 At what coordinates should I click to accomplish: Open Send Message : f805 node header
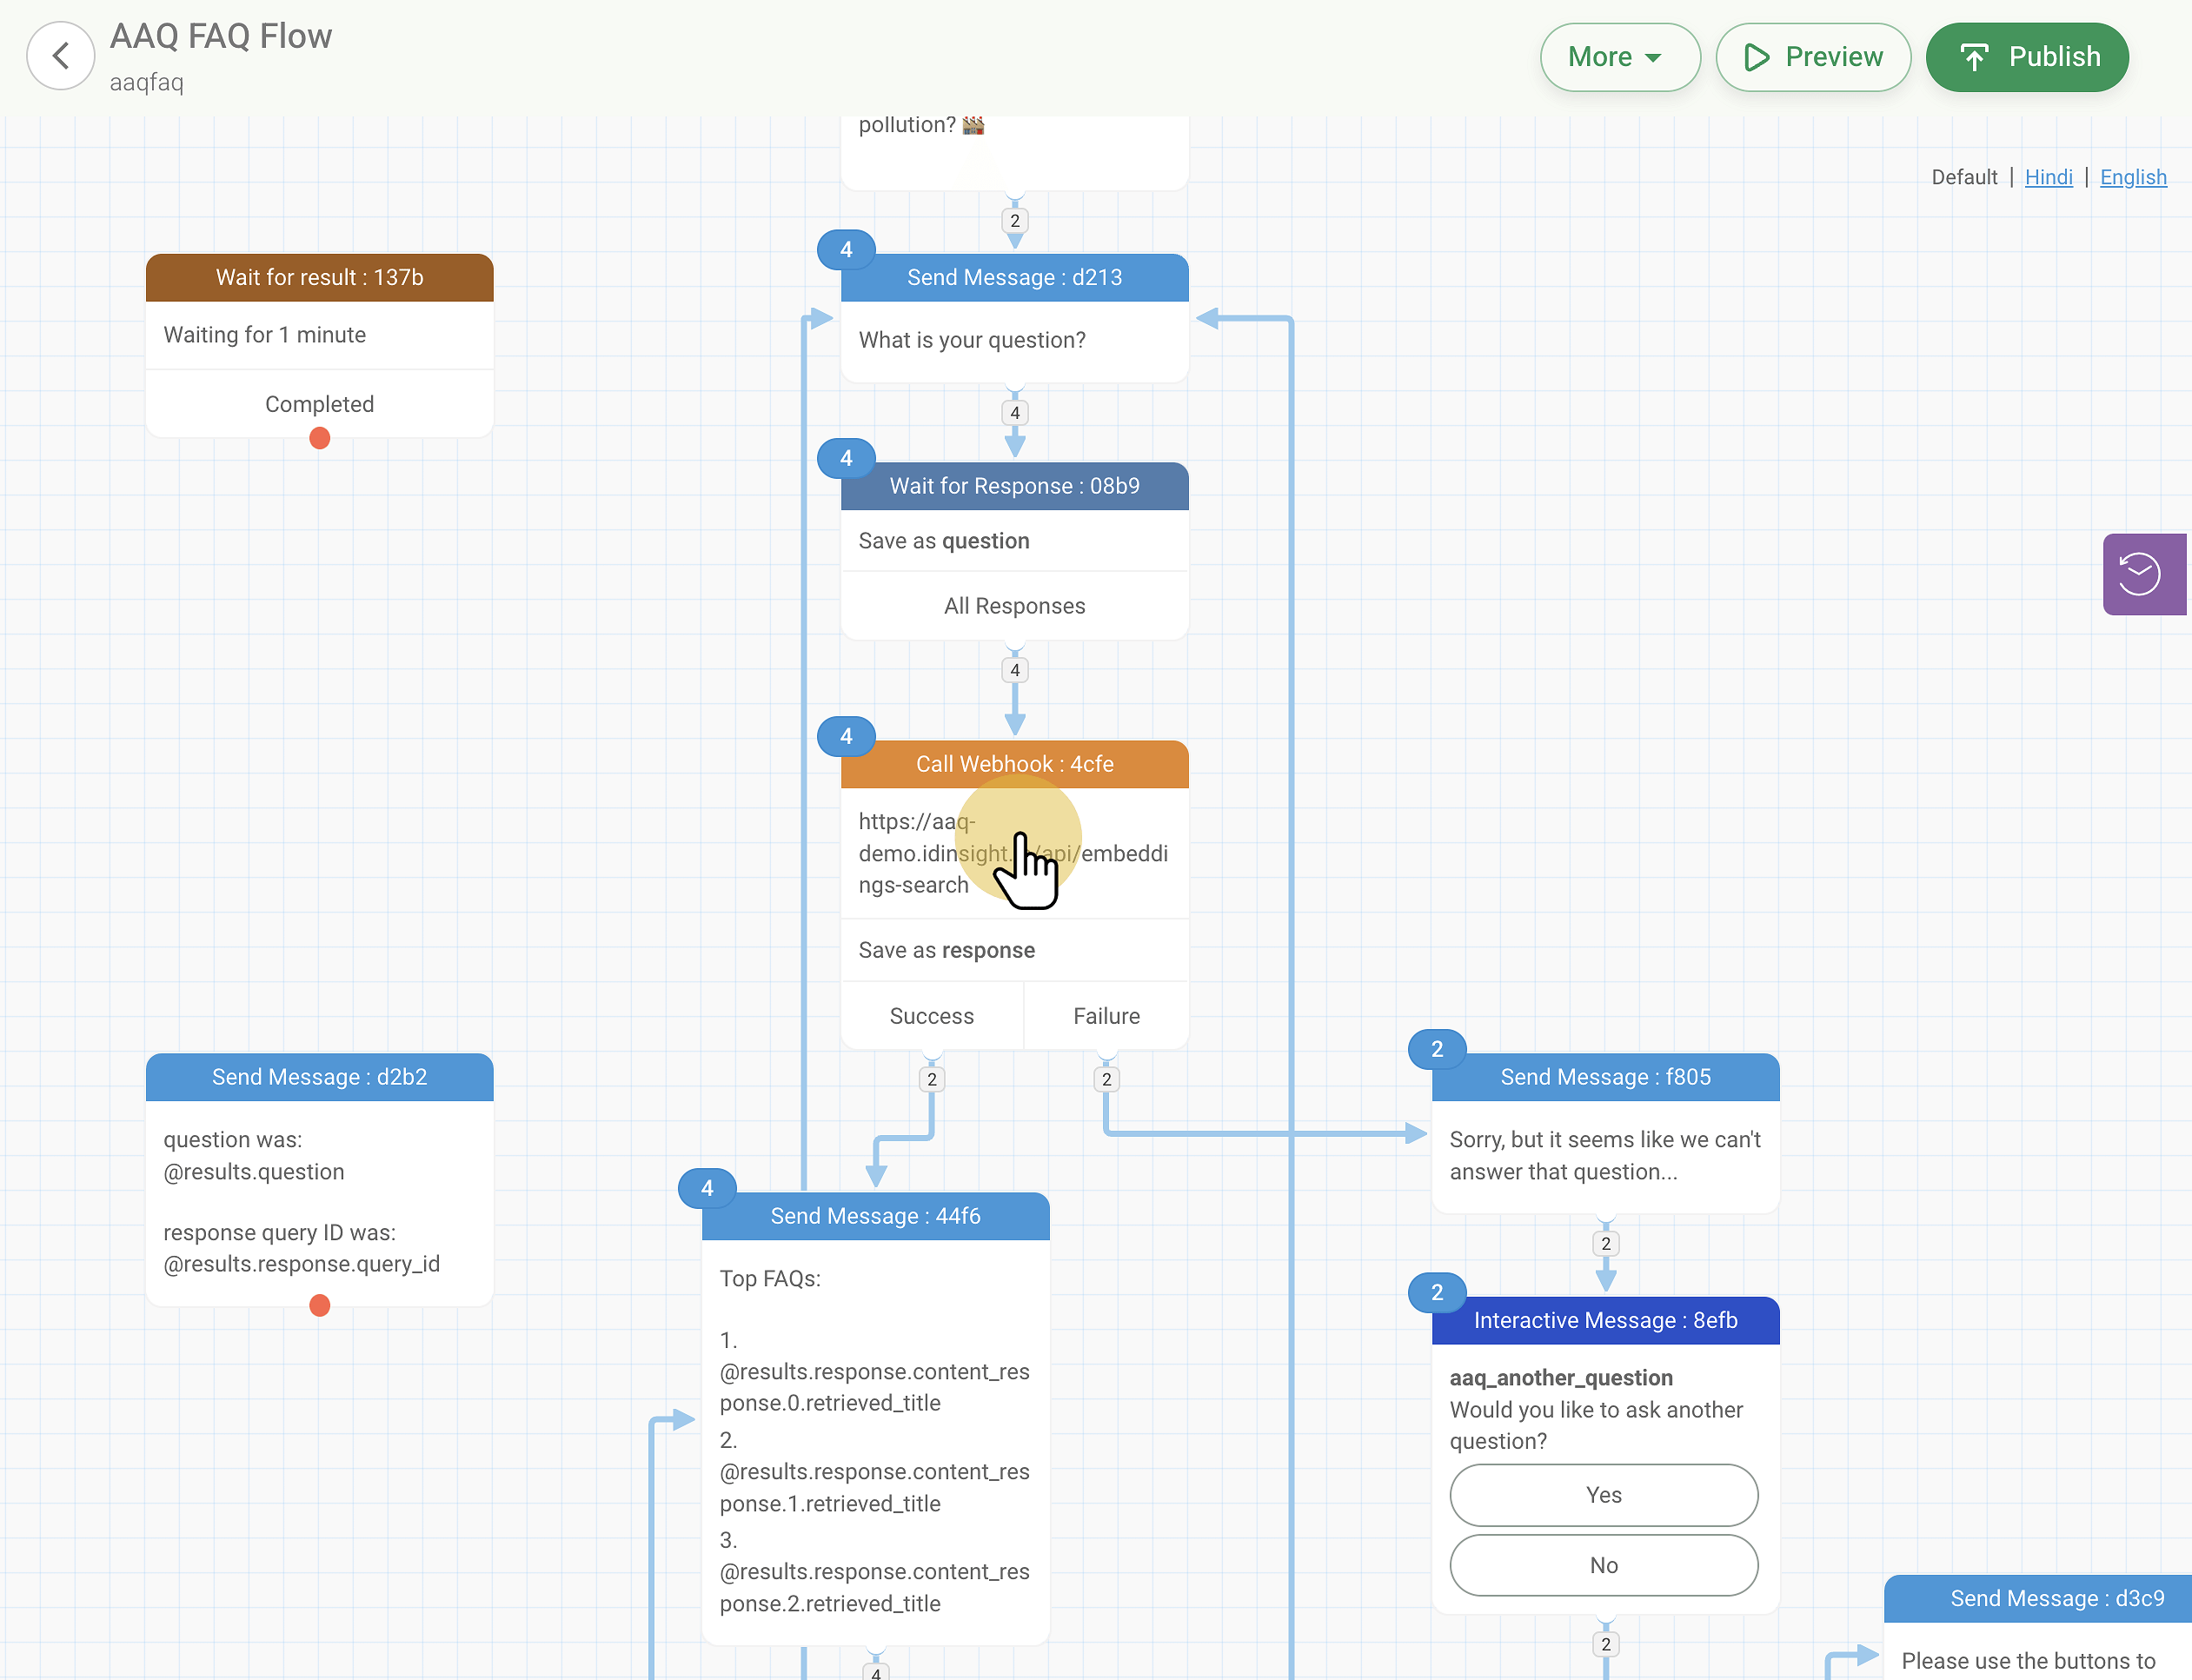1606,1077
